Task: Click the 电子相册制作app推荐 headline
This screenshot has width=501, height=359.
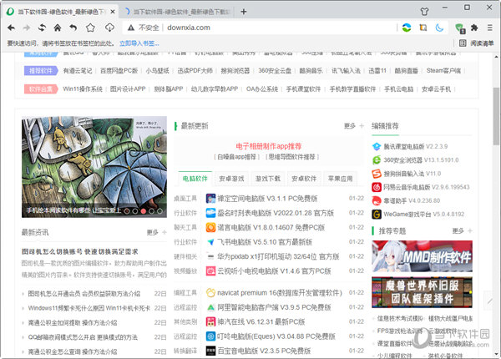Action: tap(269, 146)
